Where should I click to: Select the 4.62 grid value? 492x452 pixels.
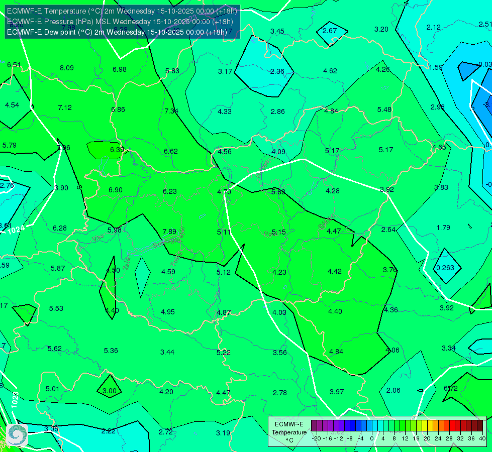(330, 71)
